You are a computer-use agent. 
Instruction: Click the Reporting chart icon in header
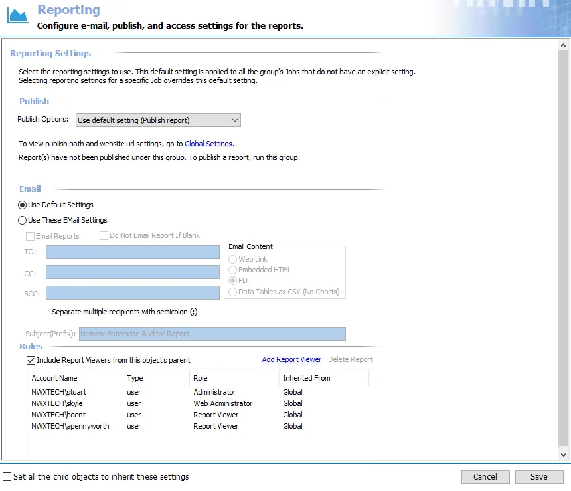[17, 15]
